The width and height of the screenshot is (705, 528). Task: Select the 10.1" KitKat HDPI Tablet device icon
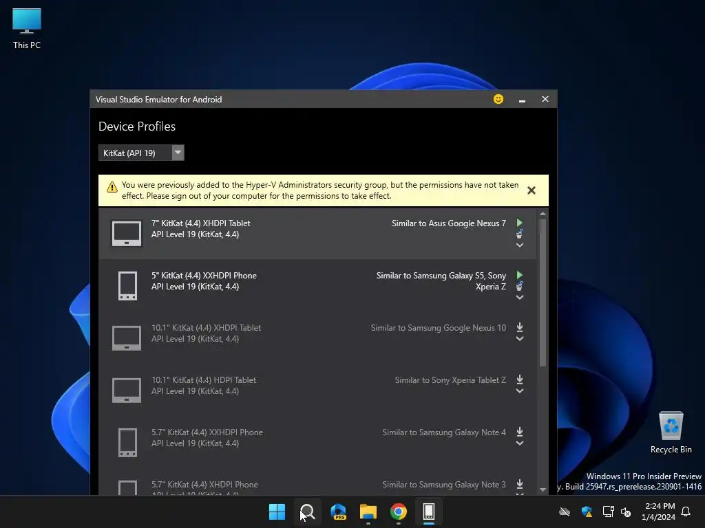click(127, 390)
